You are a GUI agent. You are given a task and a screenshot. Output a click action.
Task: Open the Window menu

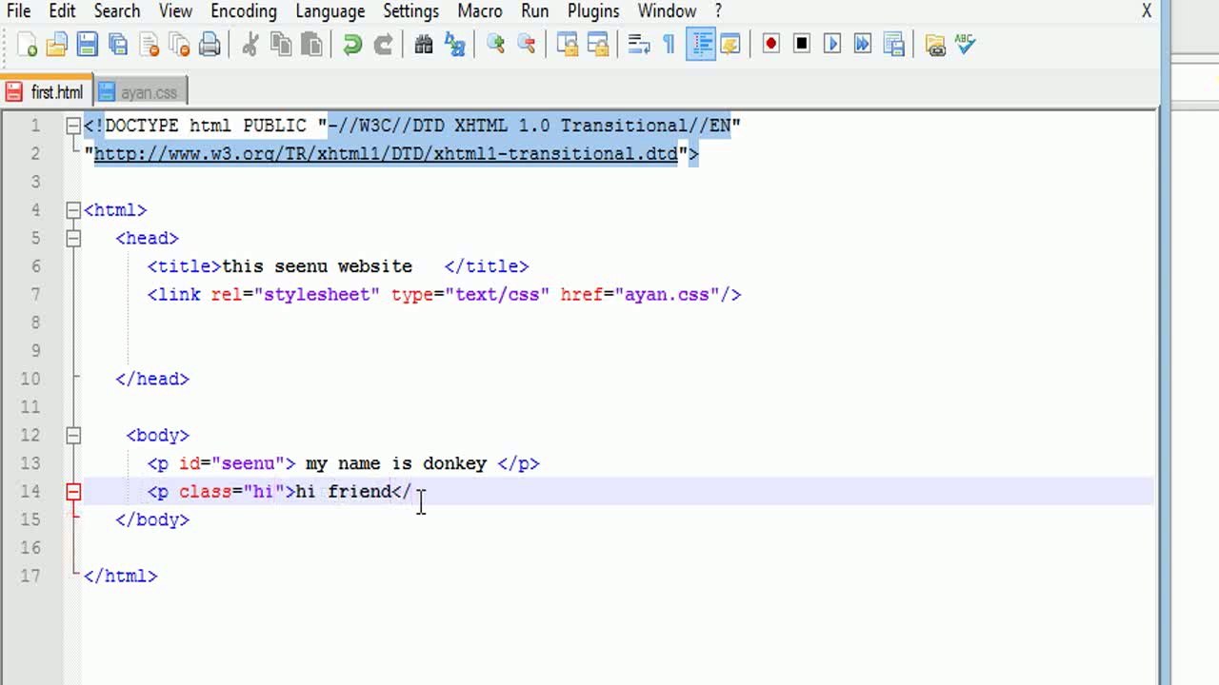point(667,11)
